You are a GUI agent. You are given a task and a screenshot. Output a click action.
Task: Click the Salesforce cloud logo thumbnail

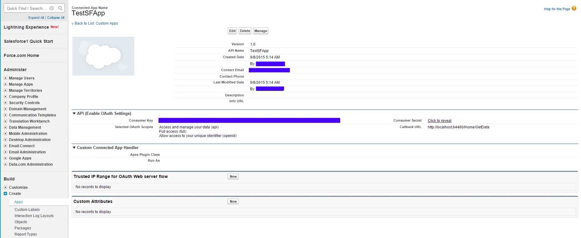click(x=103, y=56)
